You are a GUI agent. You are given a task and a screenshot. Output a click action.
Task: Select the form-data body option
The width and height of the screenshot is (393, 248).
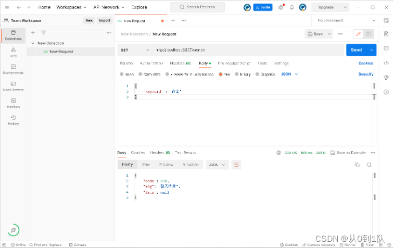pyautogui.click(x=141, y=74)
